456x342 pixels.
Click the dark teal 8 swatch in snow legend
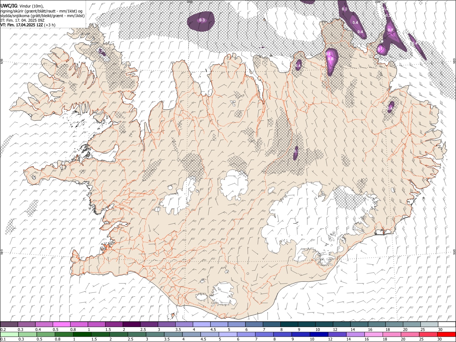289,325
